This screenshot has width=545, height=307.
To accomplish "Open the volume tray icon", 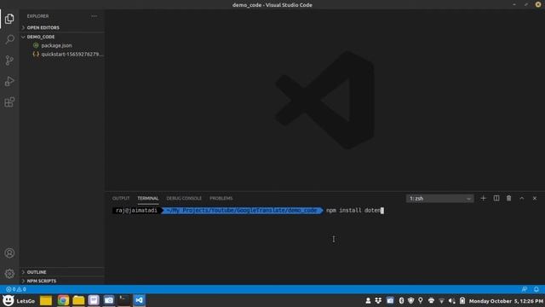I will coord(452,301).
